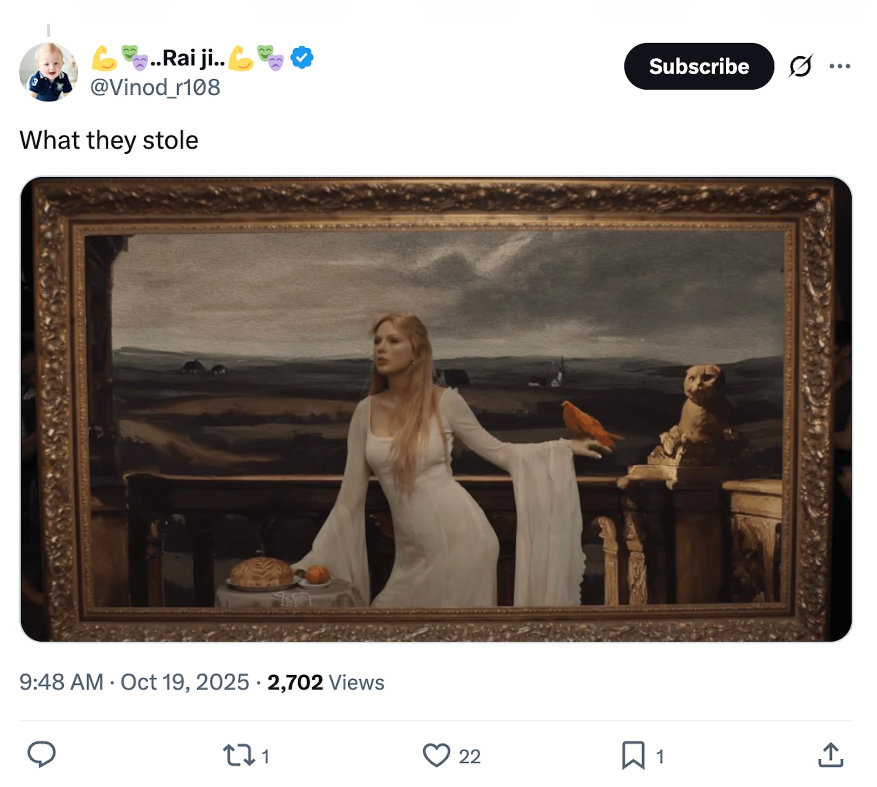Click the 22 likes count
The width and height of the screenshot is (877, 787).
tap(470, 756)
